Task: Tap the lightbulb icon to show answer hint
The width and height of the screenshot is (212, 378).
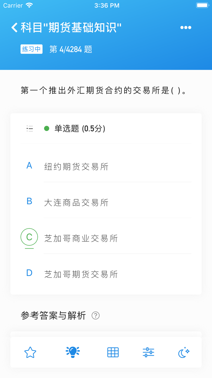Action: click(x=72, y=352)
